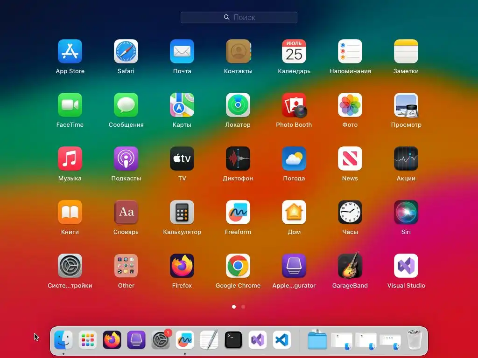This screenshot has height=358, width=478.
Task: Start FaceTime app
Action: click(x=70, y=105)
